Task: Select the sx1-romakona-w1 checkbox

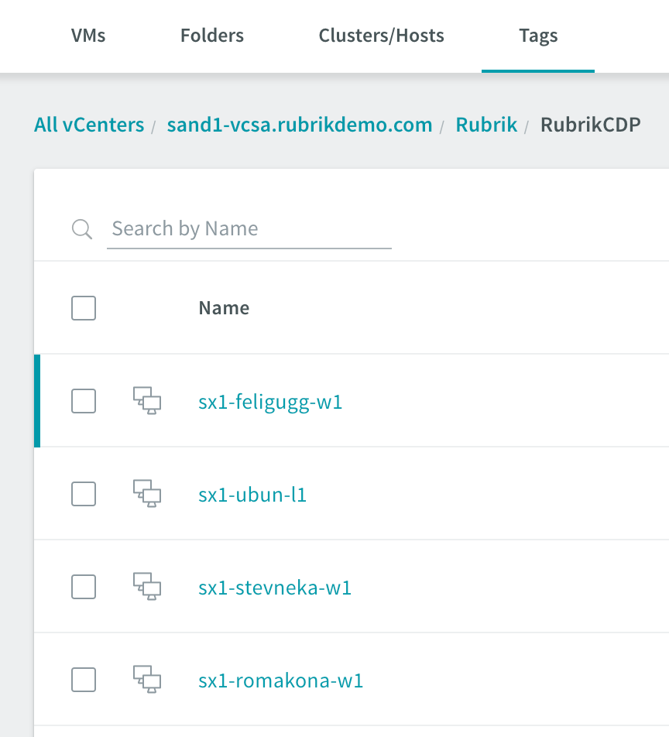Action: coord(84,680)
